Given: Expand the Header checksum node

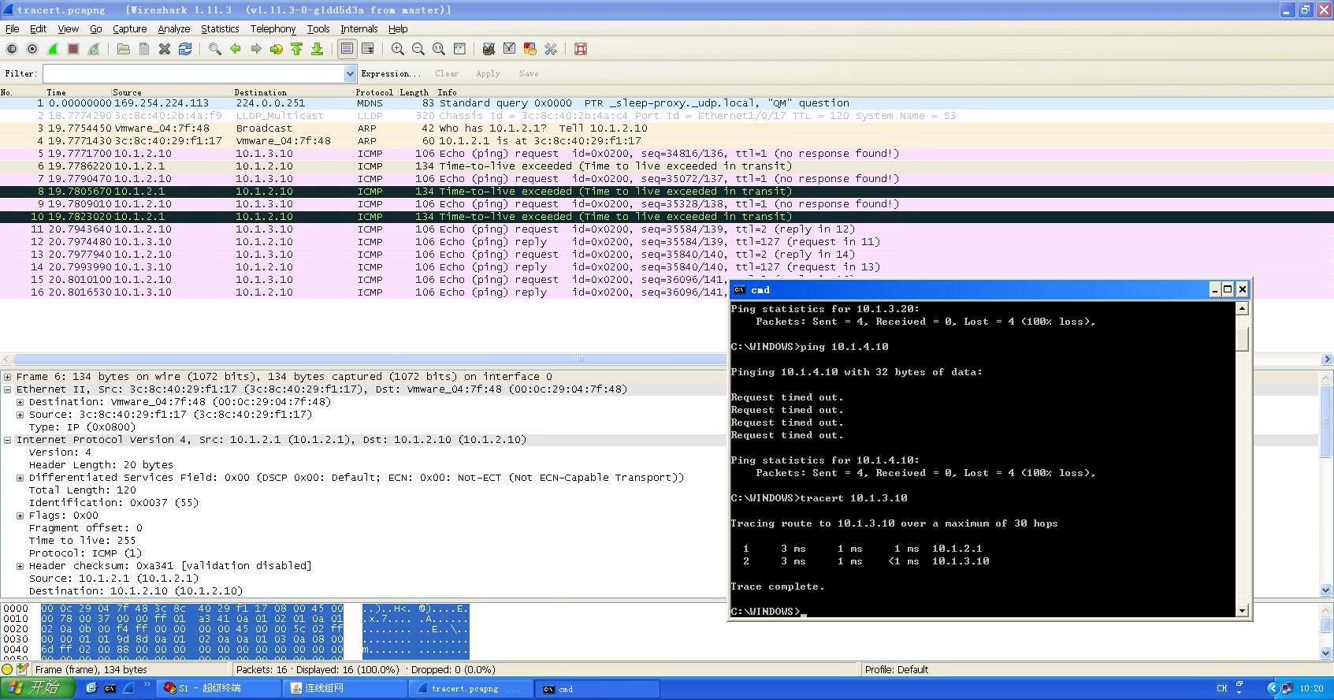Looking at the screenshot, I should point(20,566).
